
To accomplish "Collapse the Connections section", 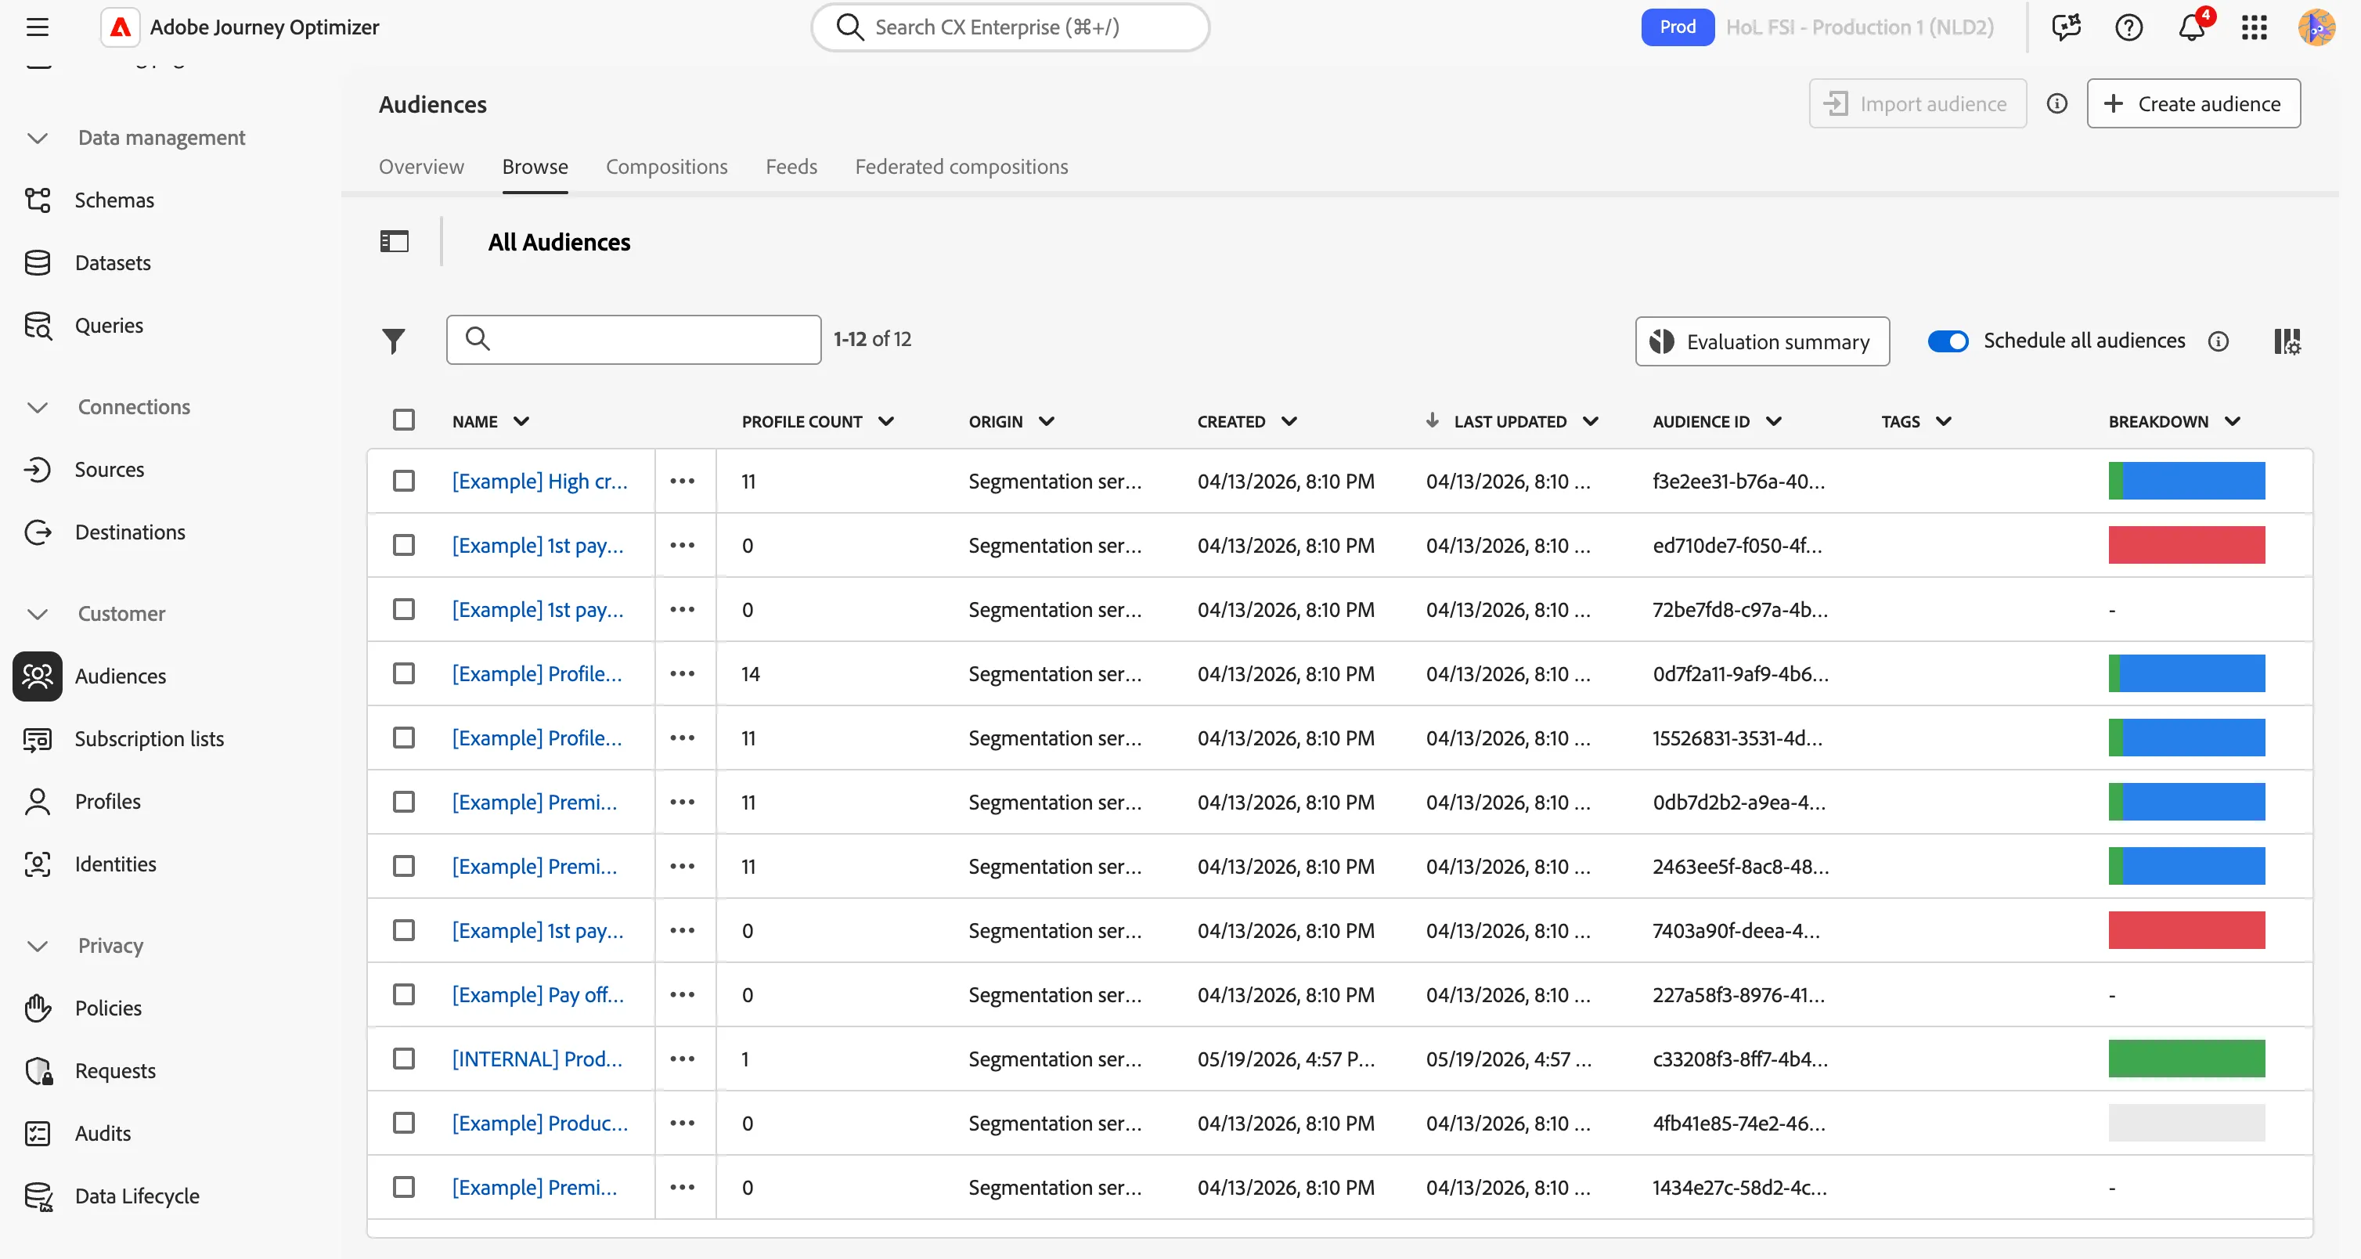I will 38,407.
